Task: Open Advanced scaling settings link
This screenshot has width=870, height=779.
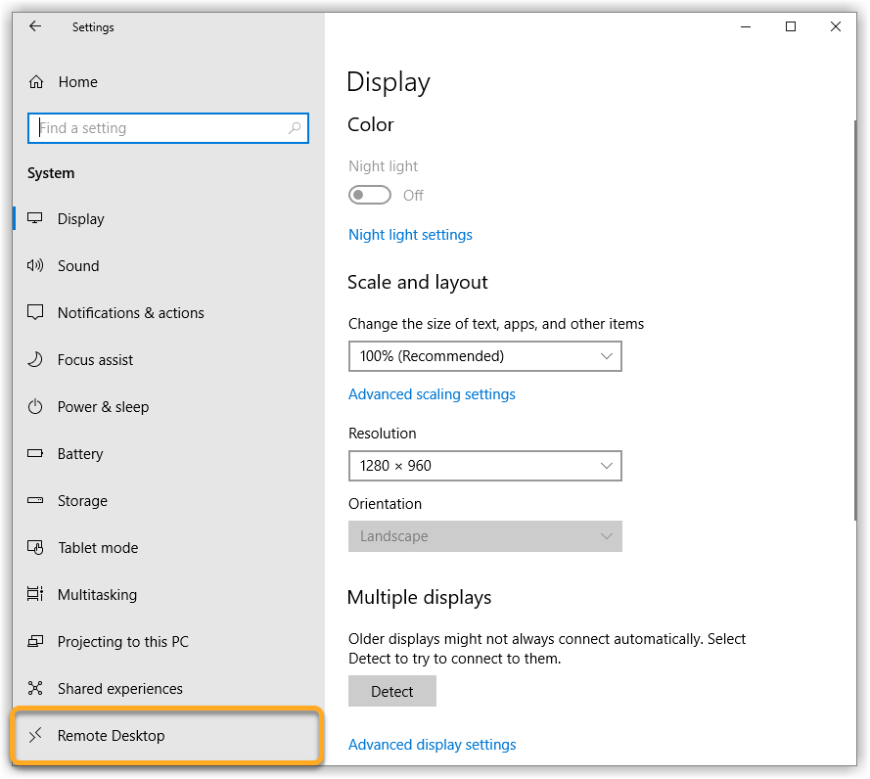Action: [432, 394]
